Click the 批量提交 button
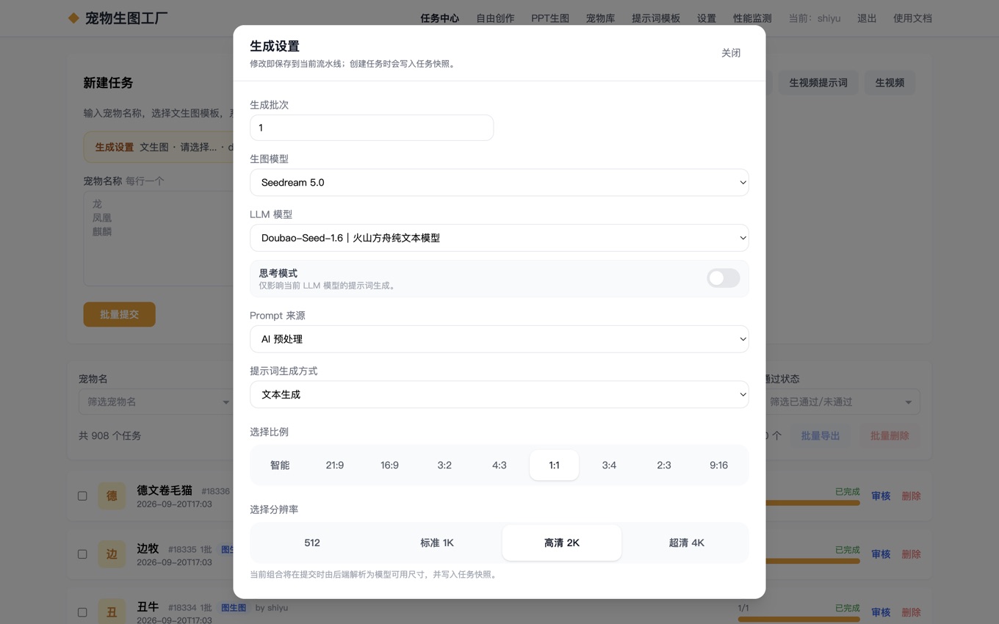This screenshot has width=999, height=624. click(119, 314)
